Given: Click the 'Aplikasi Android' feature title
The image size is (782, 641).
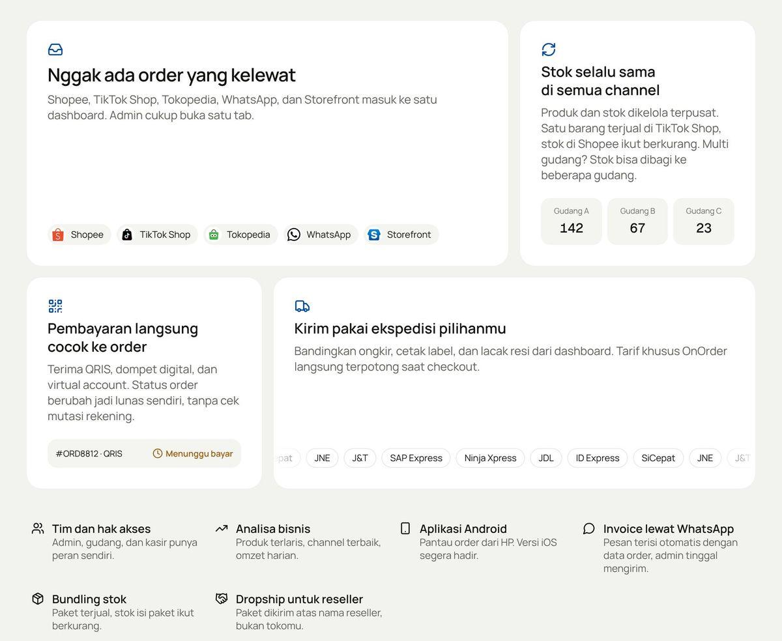Looking at the screenshot, I should point(463,529).
